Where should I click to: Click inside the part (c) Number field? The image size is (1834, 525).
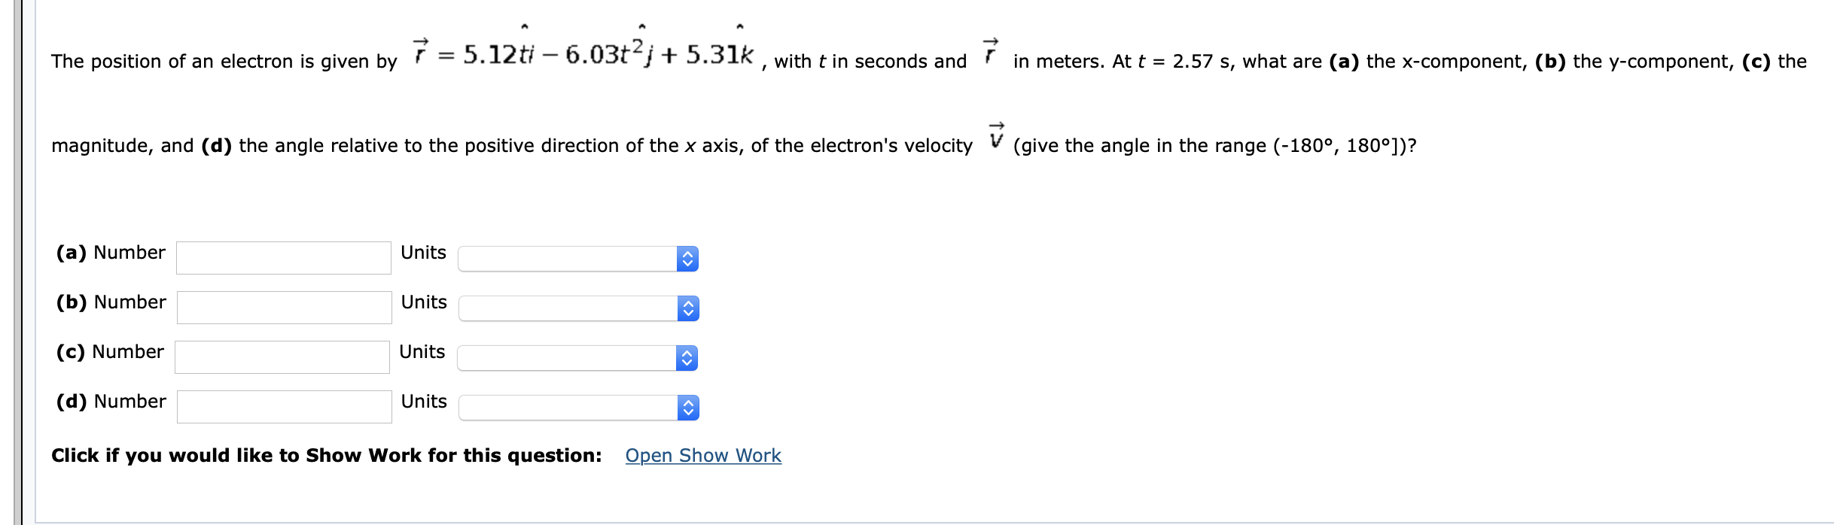(282, 357)
